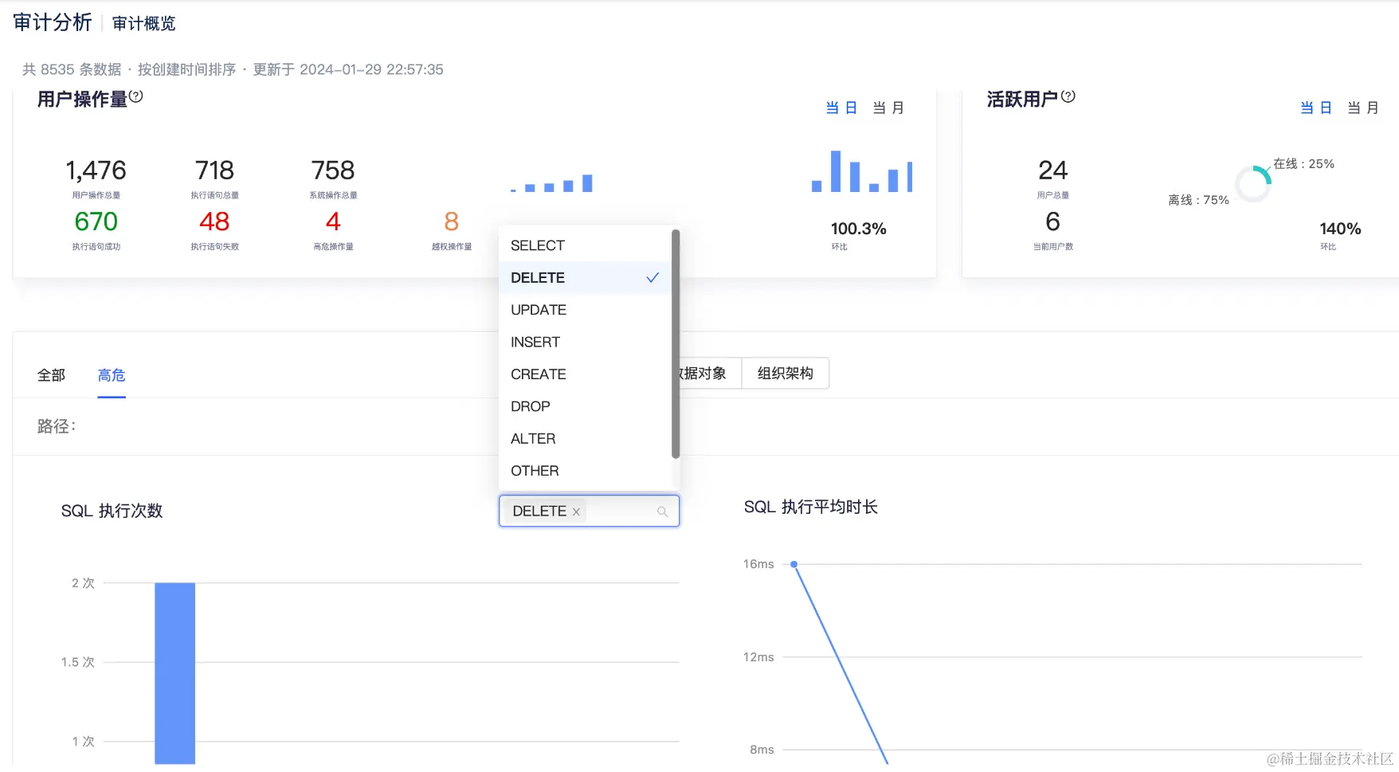The image size is (1399, 772).
Task: Click the dropdown list scrollbar thumb
Action: (x=676, y=344)
